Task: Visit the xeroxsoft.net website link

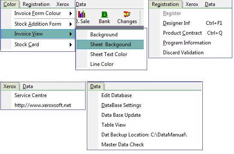Action: click(43, 105)
